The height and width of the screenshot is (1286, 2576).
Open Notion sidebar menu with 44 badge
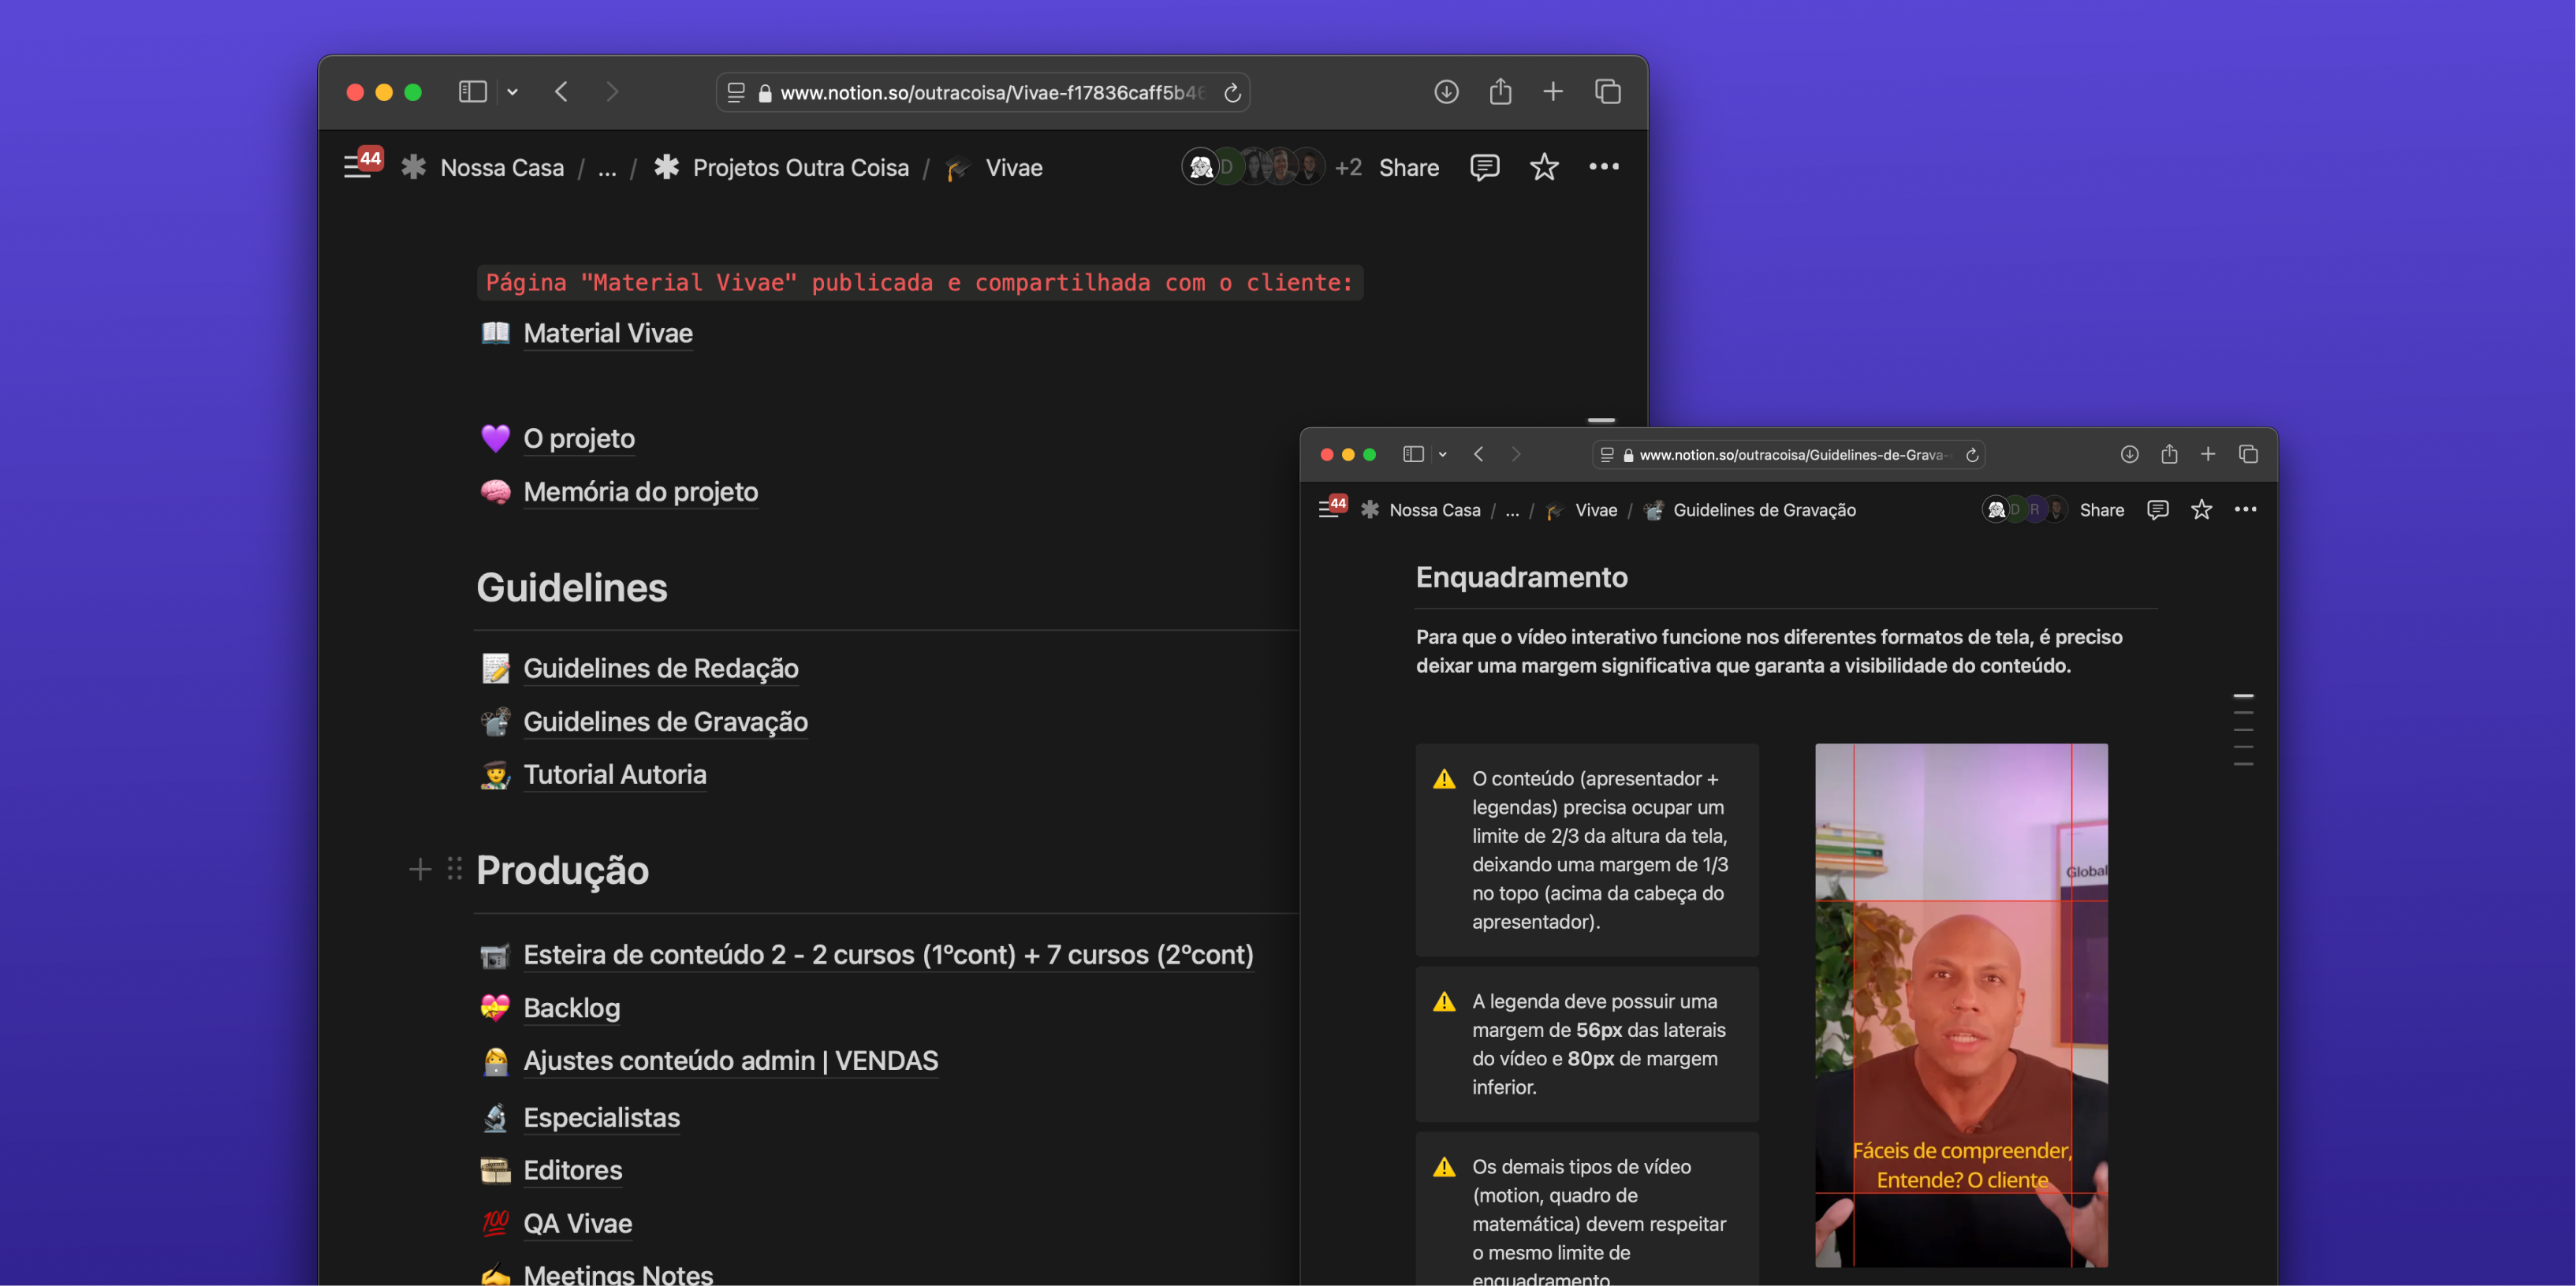click(x=357, y=167)
